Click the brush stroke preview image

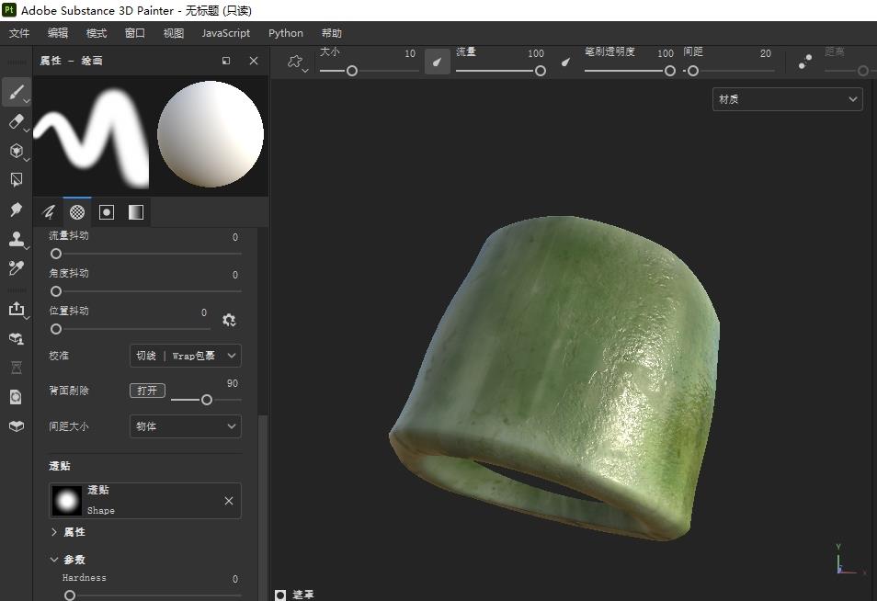click(x=92, y=136)
